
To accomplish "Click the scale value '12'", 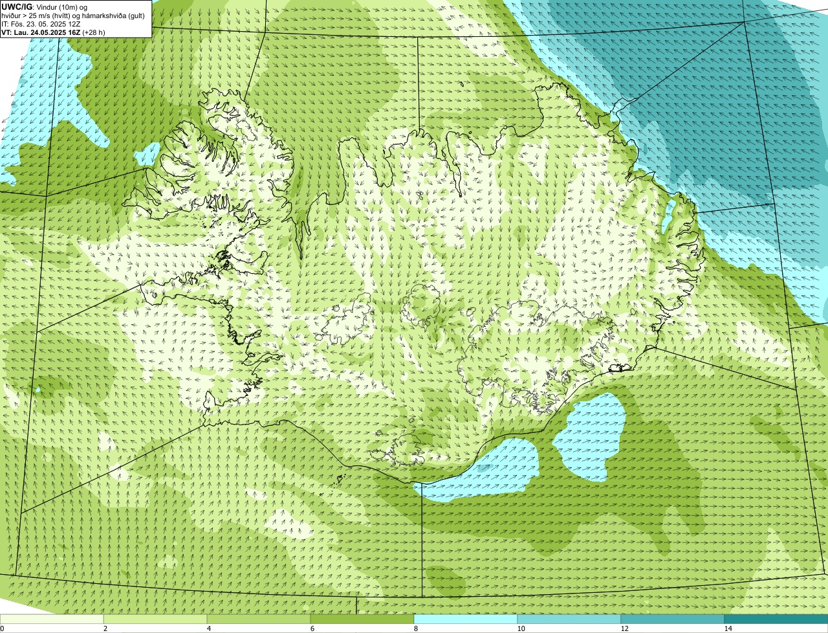I will (624, 628).
